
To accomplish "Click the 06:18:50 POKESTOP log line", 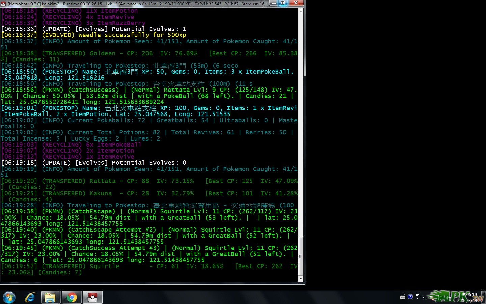I will pyautogui.click(x=147, y=75).
